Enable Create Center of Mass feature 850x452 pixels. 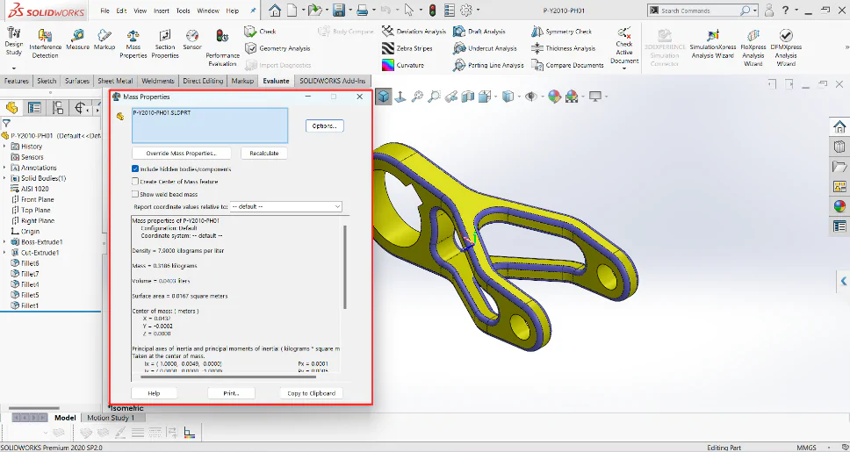coord(135,182)
